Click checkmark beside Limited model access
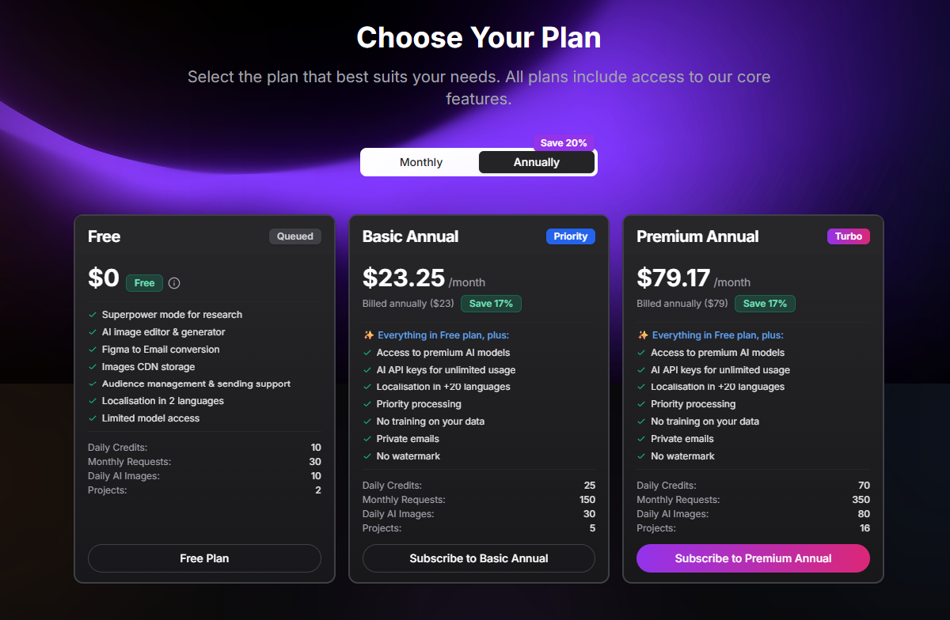Screen dimensions: 950x620 pos(93,418)
